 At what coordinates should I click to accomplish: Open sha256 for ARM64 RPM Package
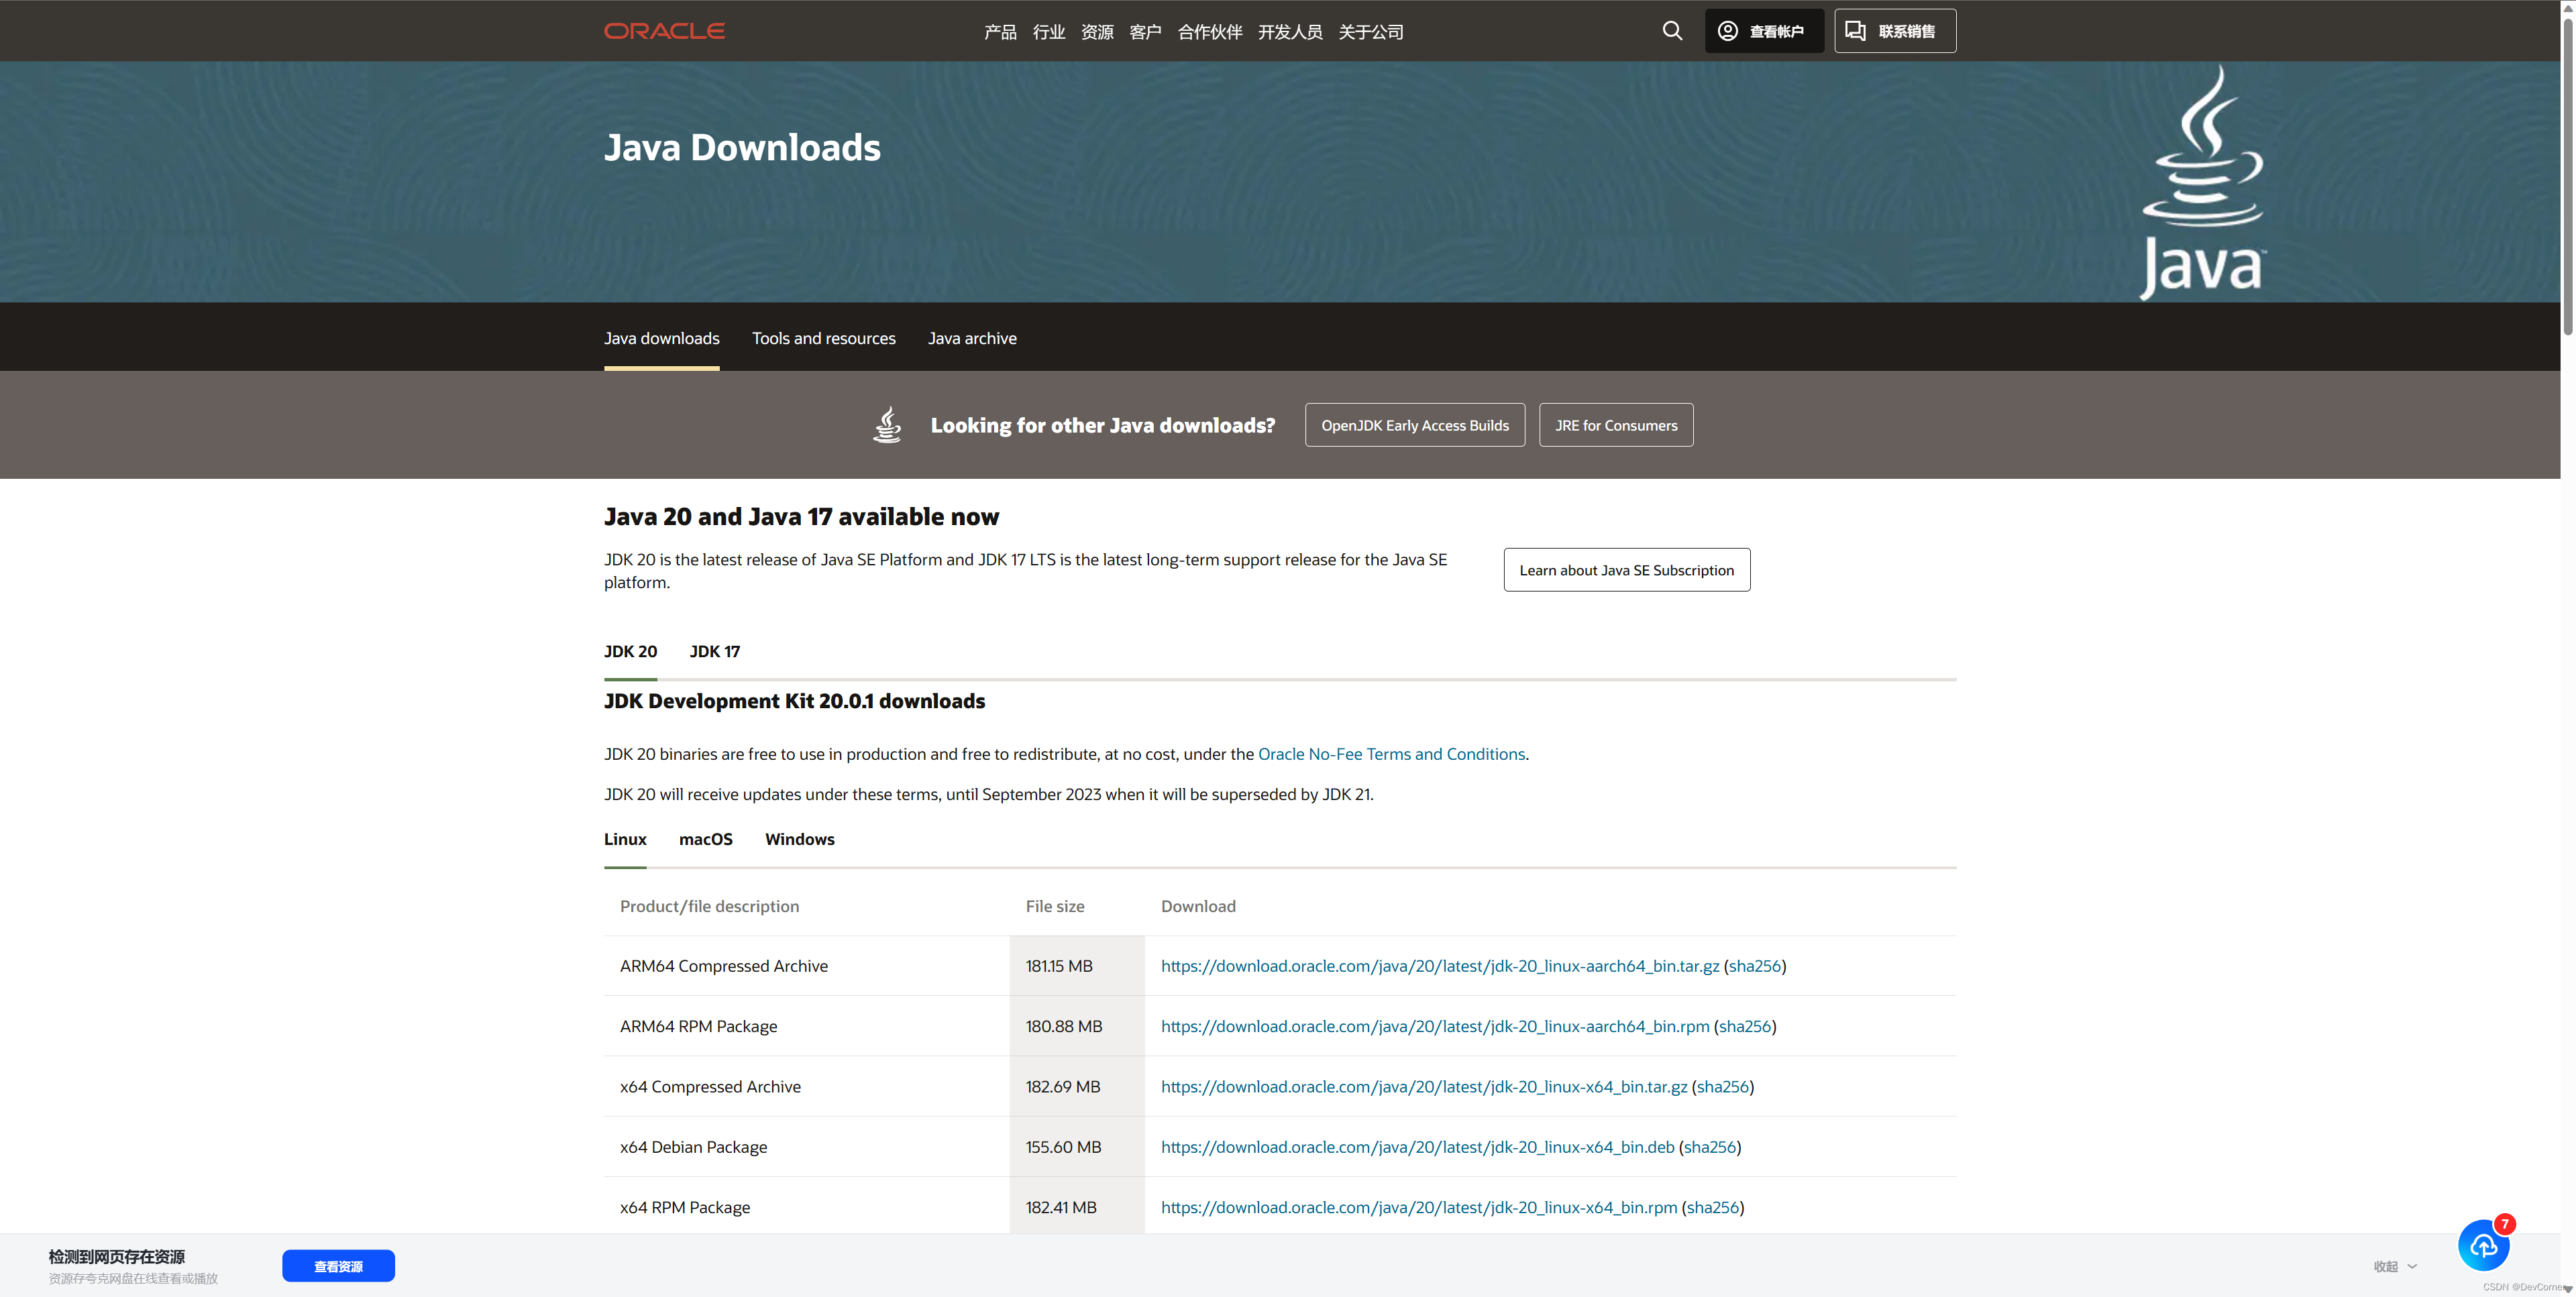(x=1745, y=1026)
